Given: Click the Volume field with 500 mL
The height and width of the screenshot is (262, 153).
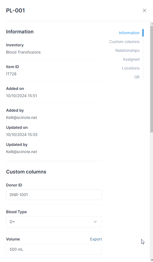Looking at the screenshot, I should tap(54, 249).
